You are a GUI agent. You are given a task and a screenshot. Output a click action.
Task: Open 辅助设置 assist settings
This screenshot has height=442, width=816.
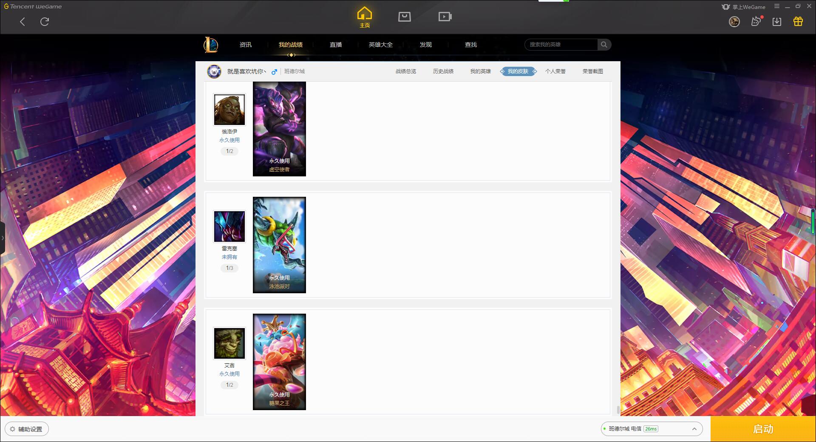(27, 429)
